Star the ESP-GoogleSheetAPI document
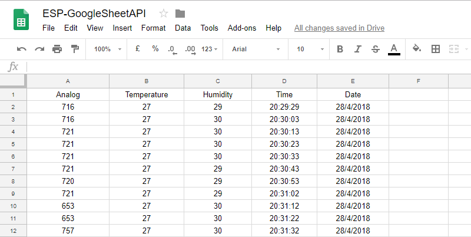 pyautogui.click(x=164, y=14)
